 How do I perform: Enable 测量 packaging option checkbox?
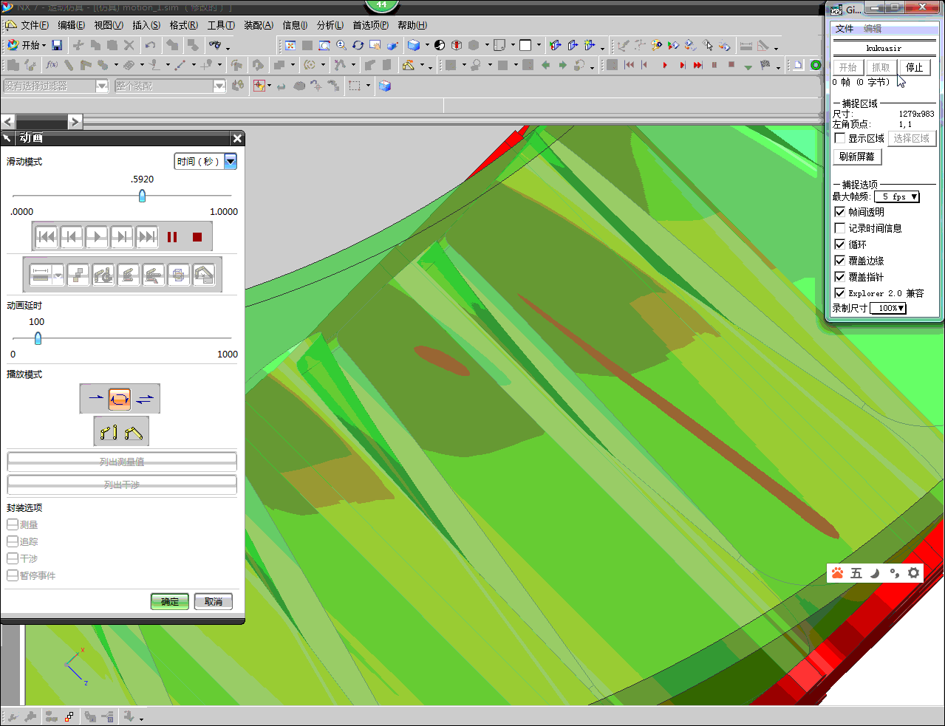pos(13,524)
